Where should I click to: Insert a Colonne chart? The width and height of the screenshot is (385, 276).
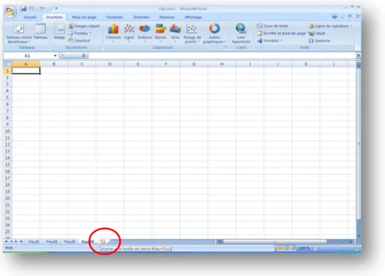click(113, 33)
